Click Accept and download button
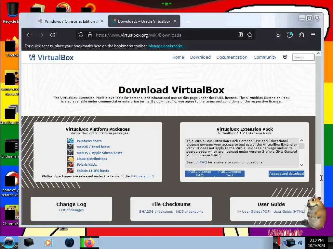 tap(286, 174)
